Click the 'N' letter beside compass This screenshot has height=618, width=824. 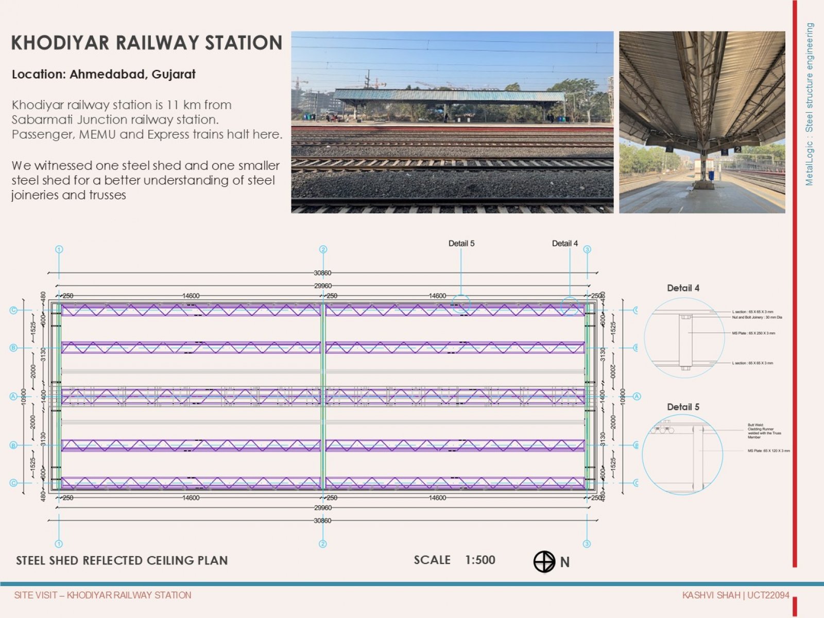(x=565, y=562)
